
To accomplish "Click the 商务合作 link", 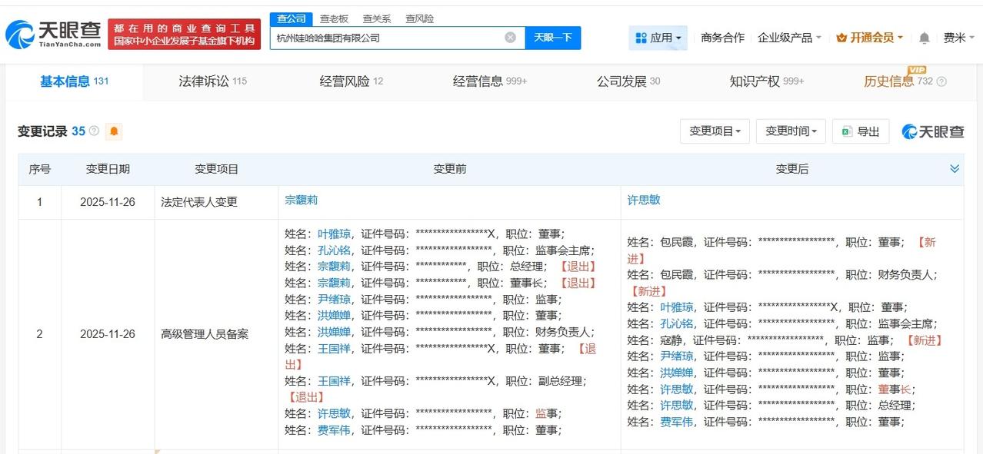I will tap(722, 38).
